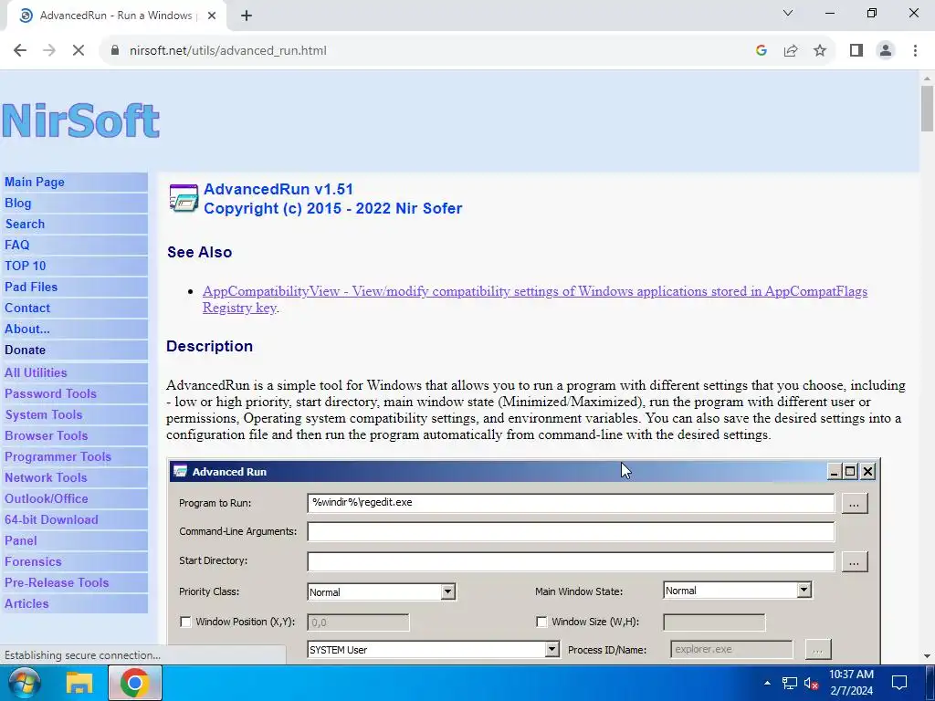Viewport: 935px width, 701px height.
Task: Click the NirSoft logo
Action: point(80,120)
